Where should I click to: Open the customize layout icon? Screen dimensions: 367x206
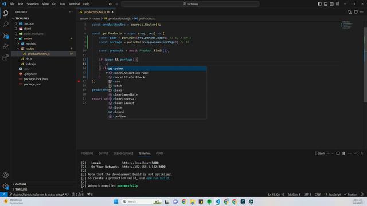338,4
